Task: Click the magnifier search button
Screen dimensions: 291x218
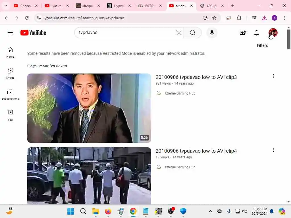Action: (x=193, y=33)
